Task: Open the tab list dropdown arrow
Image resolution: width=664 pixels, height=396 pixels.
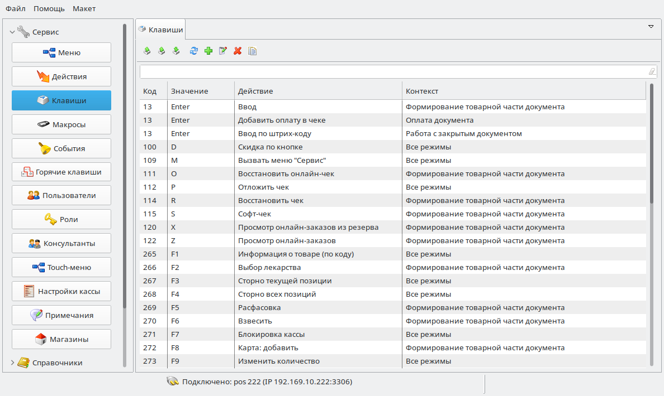Action: click(x=651, y=27)
